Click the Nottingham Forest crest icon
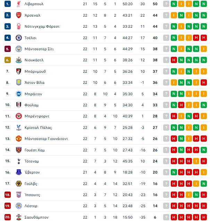This screenshot has height=221, width=210. coord(19,26)
